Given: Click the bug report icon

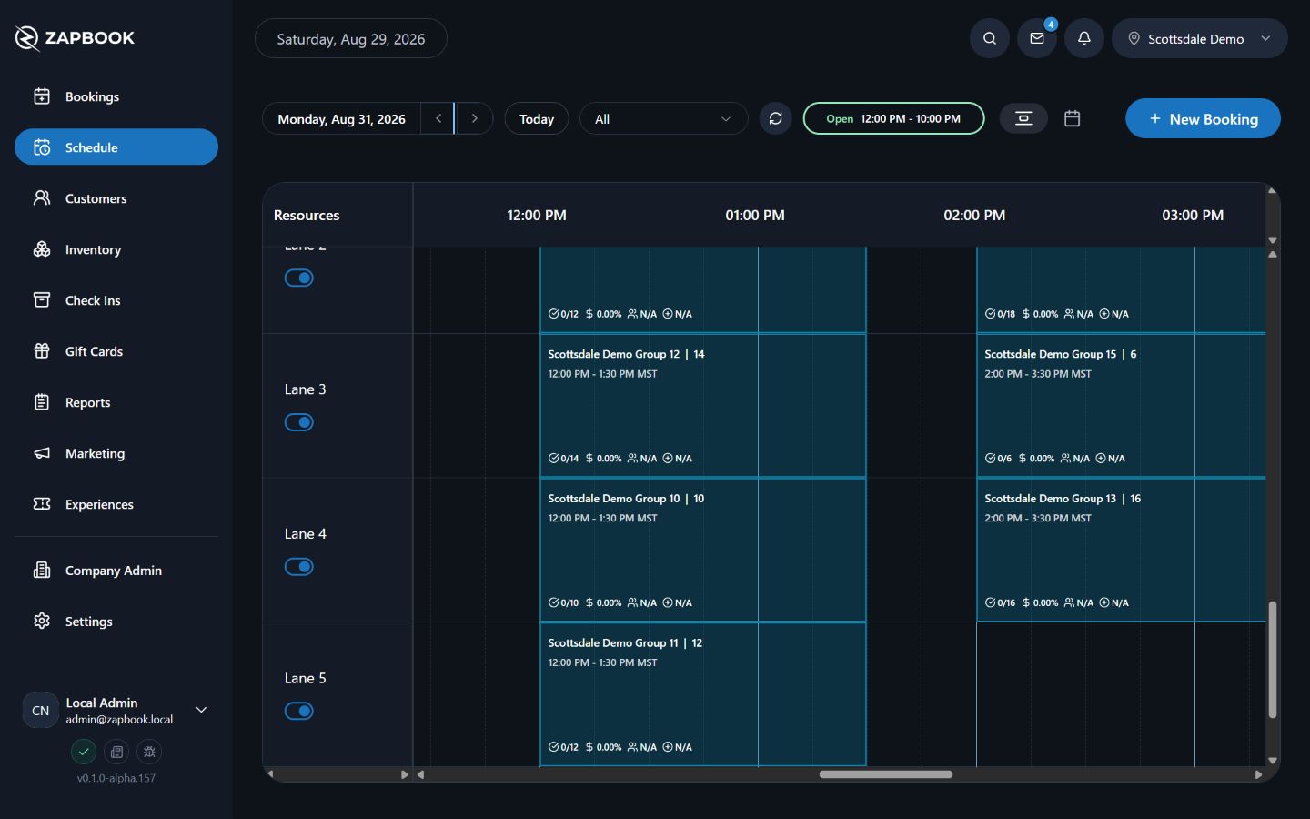Looking at the screenshot, I should click(x=149, y=752).
